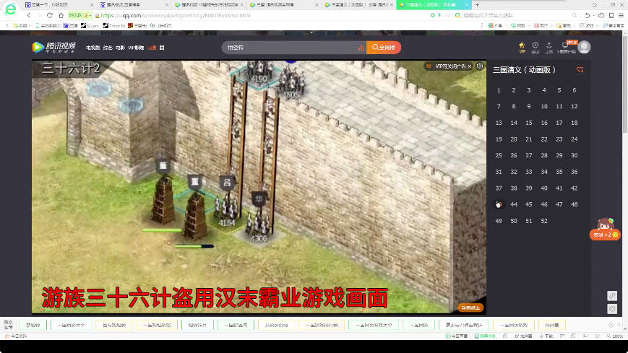The width and height of the screenshot is (628, 353).
Task: Expand the favorites bookmark folder dropdown
Action: pyautogui.click(x=22, y=25)
